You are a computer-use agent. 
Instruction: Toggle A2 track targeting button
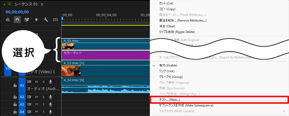22,97
